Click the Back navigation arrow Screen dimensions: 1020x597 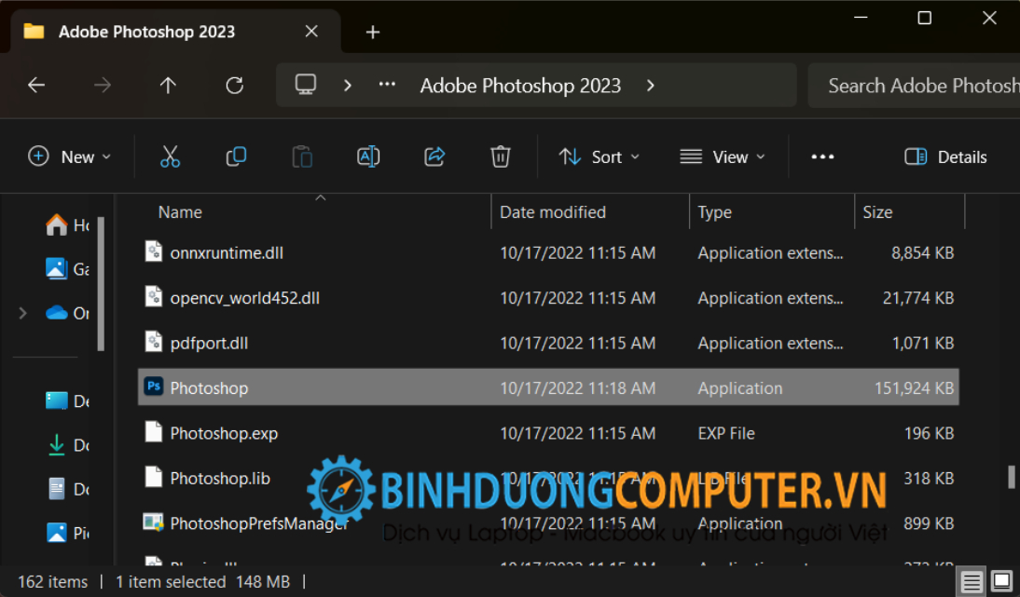(36, 85)
